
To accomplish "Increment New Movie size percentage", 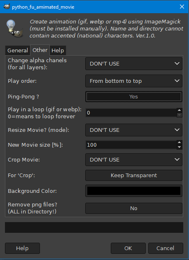I will pos(180,143).
